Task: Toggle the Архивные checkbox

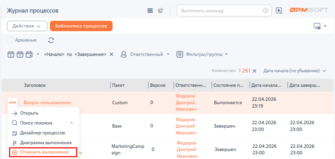Action: (10, 40)
